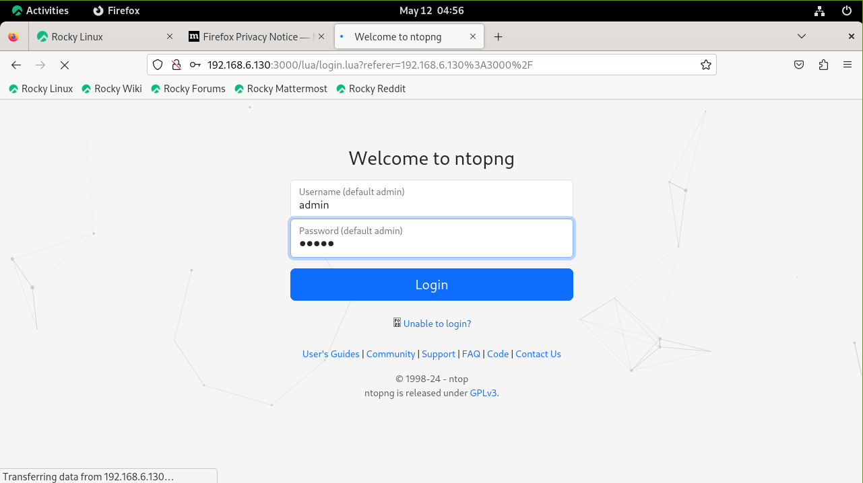Open the Activities overview

click(40, 11)
